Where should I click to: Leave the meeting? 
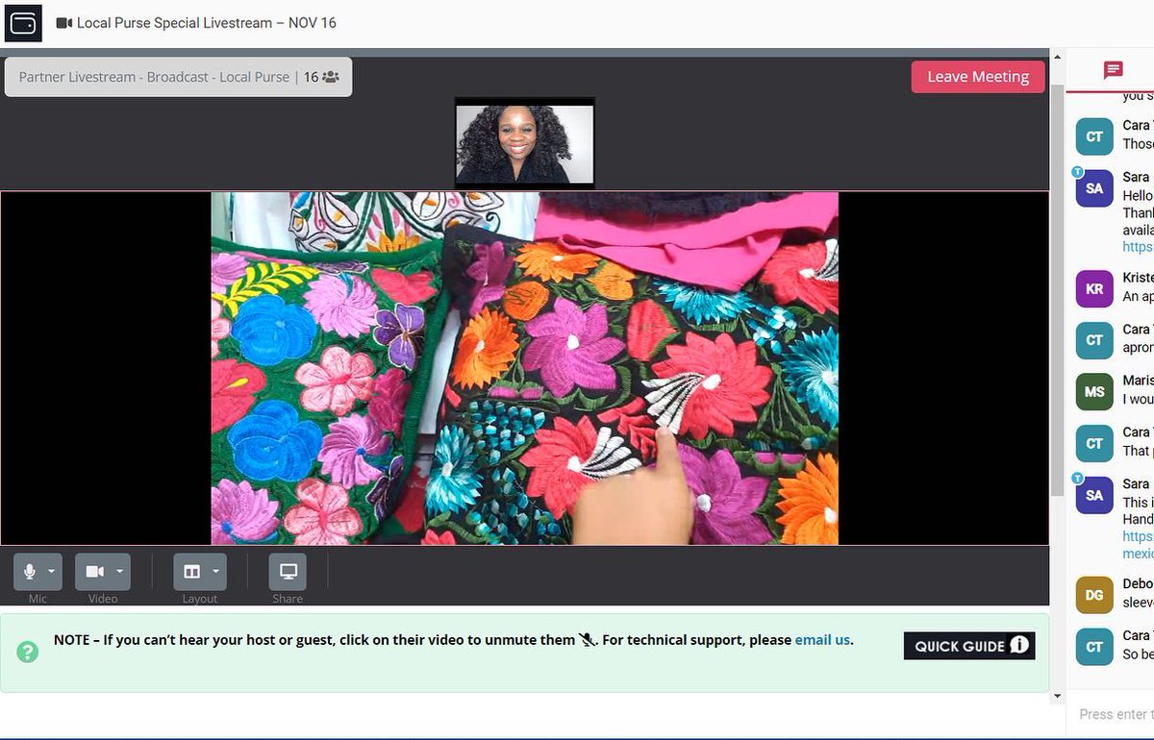[x=977, y=77]
